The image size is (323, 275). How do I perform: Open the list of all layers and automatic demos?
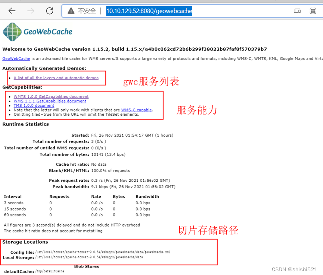tap(56, 78)
